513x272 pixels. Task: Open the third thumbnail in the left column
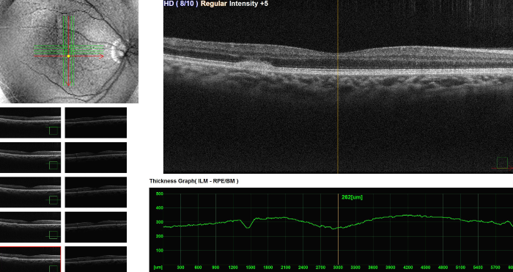click(31, 192)
